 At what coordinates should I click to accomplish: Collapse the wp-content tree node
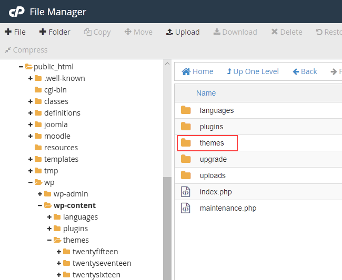(39, 205)
